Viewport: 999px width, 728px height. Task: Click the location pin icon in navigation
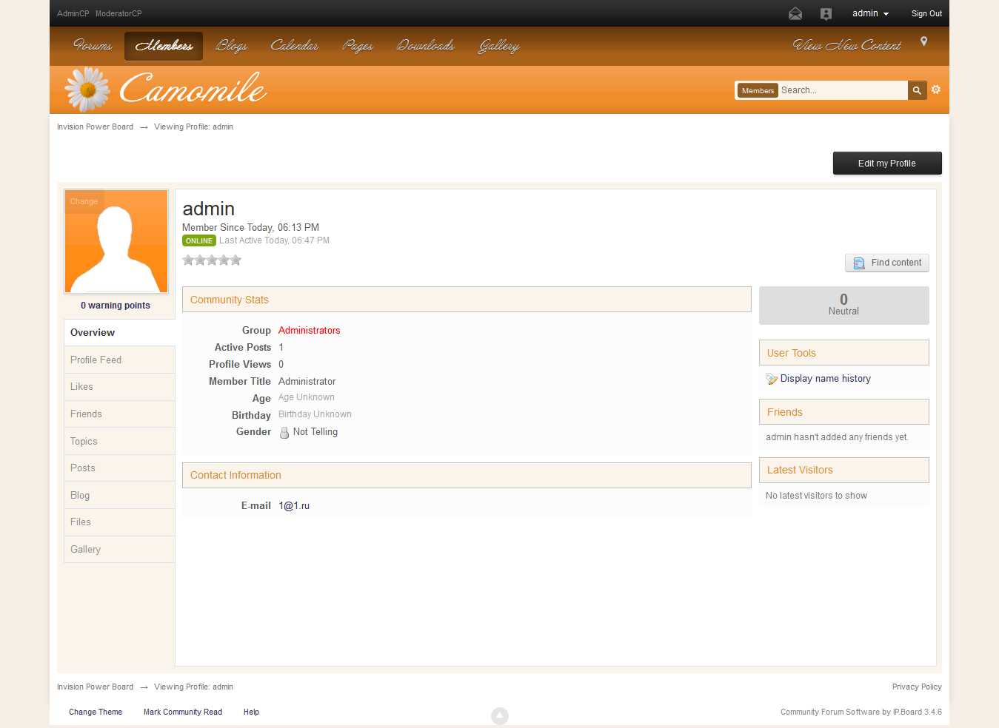click(x=923, y=41)
